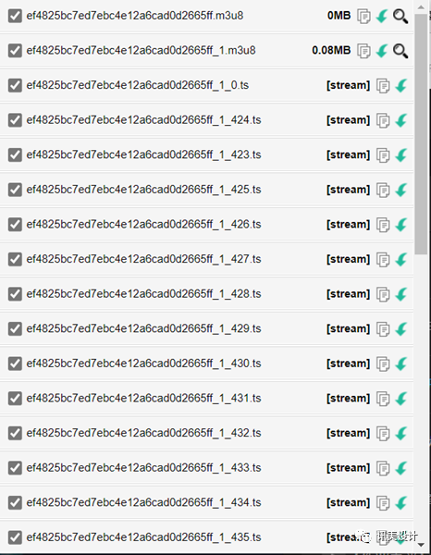Copy URL of the _1_423.ts stream

383,155
